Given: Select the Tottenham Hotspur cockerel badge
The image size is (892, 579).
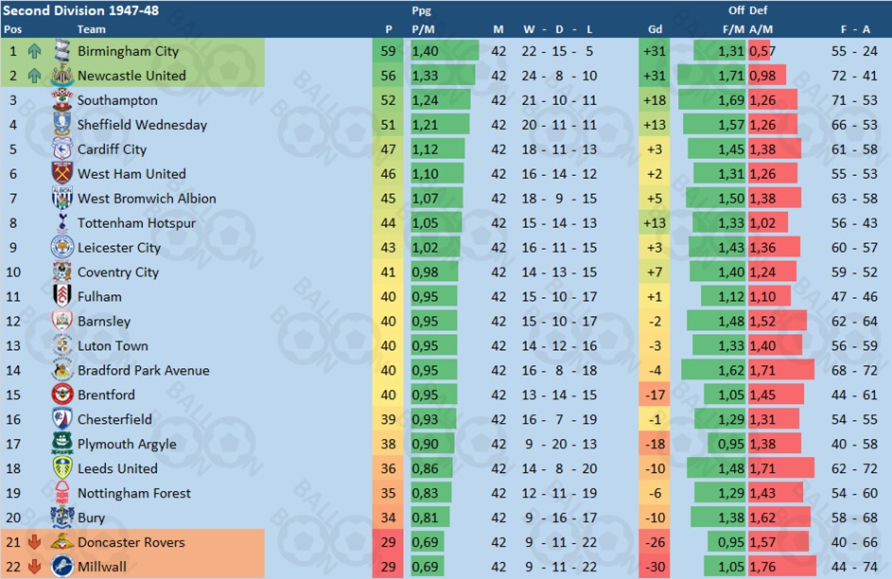Looking at the screenshot, I should click(x=62, y=223).
